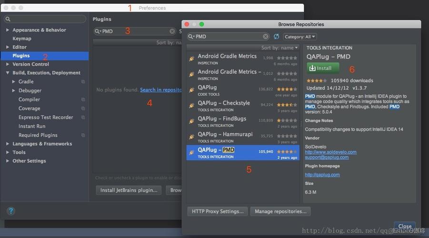This screenshot has height=238, width=429.
Task: Select the QAPlug – Hammurapi list entry
Action: click(x=243, y=137)
